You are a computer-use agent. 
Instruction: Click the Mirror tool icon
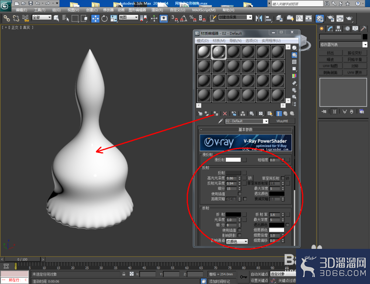coord(259,18)
